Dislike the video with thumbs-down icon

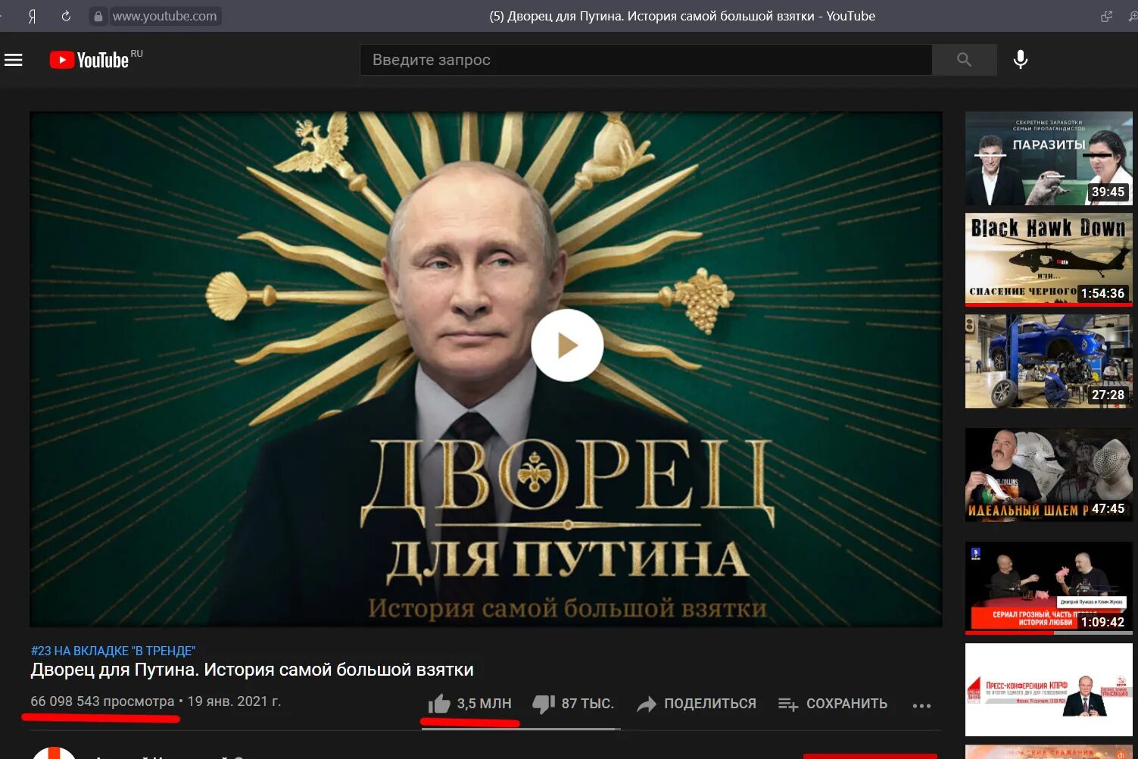coord(544,704)
